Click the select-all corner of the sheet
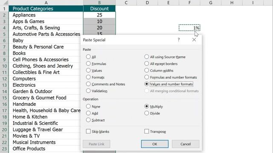Image resolution: width=273 pixels, height=153 pixels. (4, 3)
